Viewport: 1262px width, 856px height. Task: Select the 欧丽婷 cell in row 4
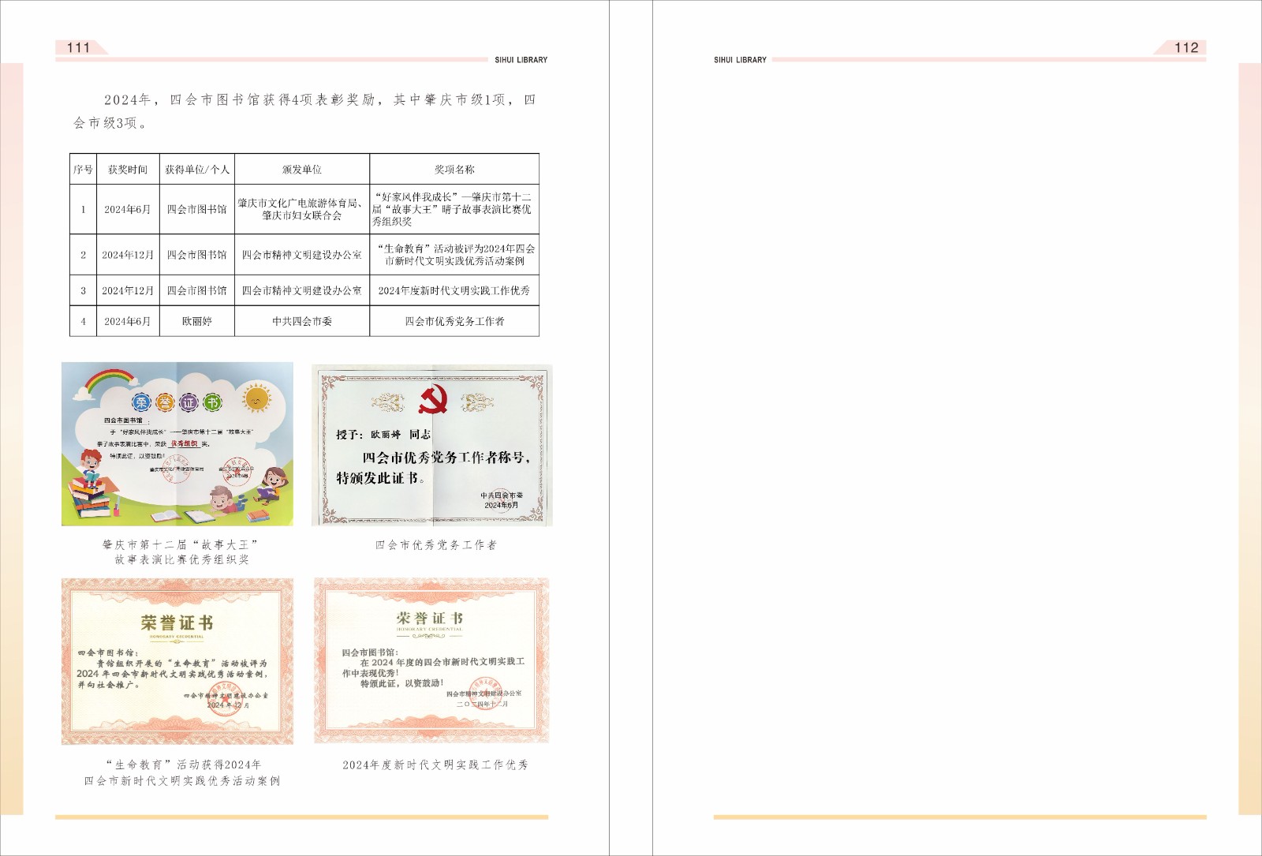point(197,321)
